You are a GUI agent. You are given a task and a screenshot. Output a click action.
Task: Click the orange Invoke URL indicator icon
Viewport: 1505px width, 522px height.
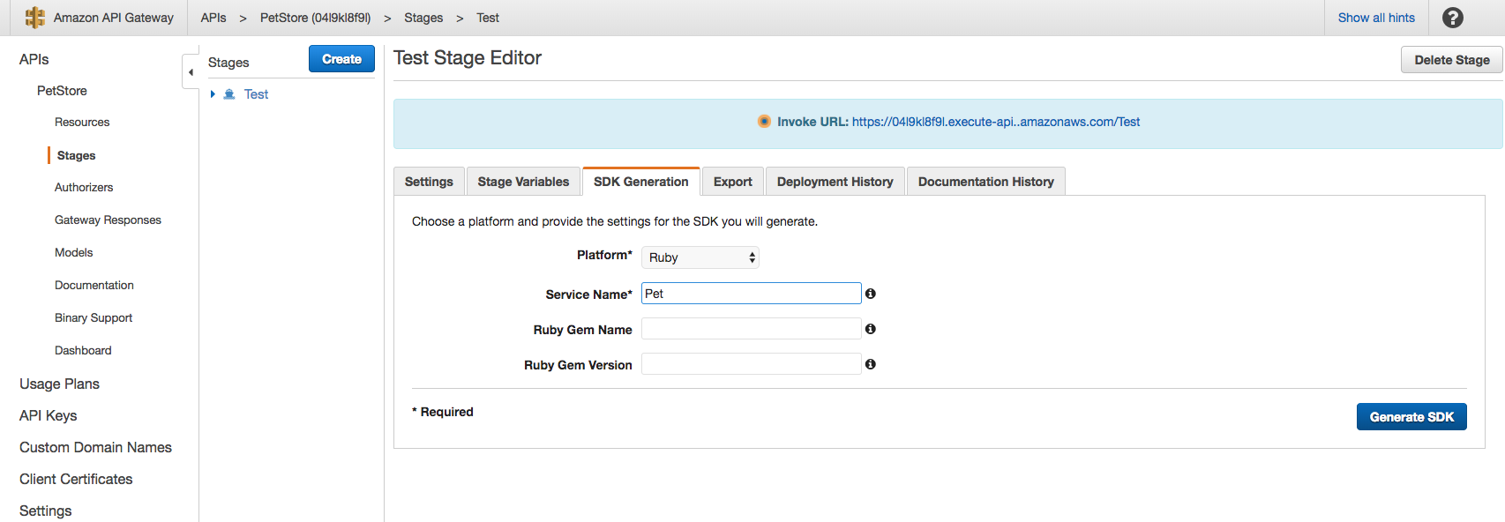[764, 122]
